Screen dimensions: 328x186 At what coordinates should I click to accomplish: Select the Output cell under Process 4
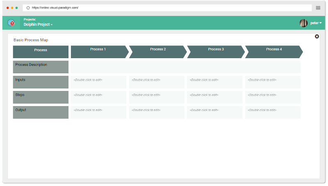pyautogui.click(x=273, y=112)
